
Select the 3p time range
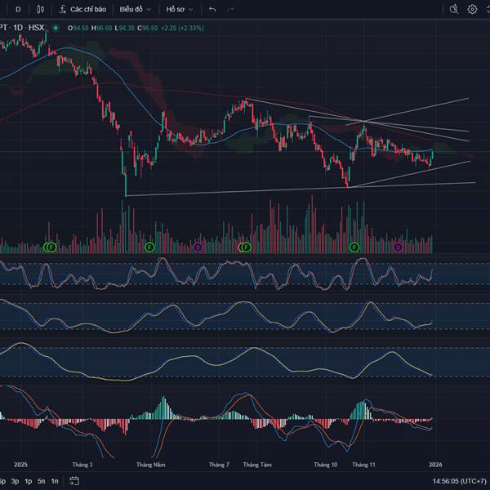[15, 481]
